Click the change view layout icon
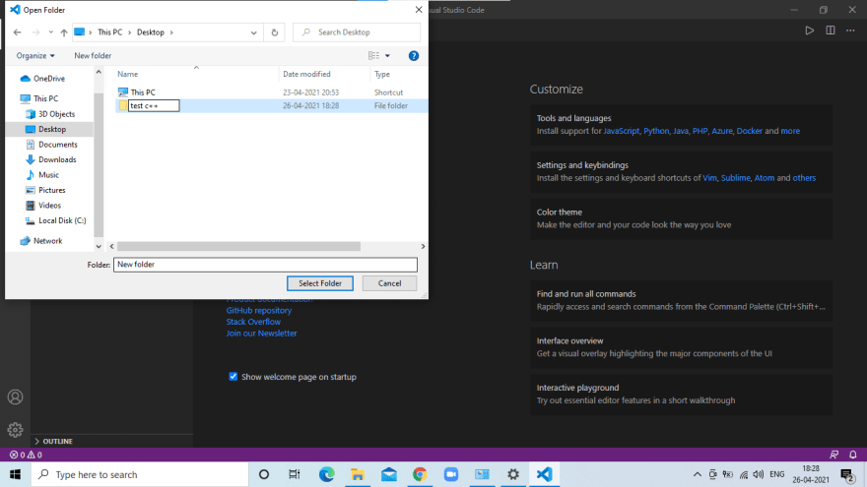 pos(373,56)
